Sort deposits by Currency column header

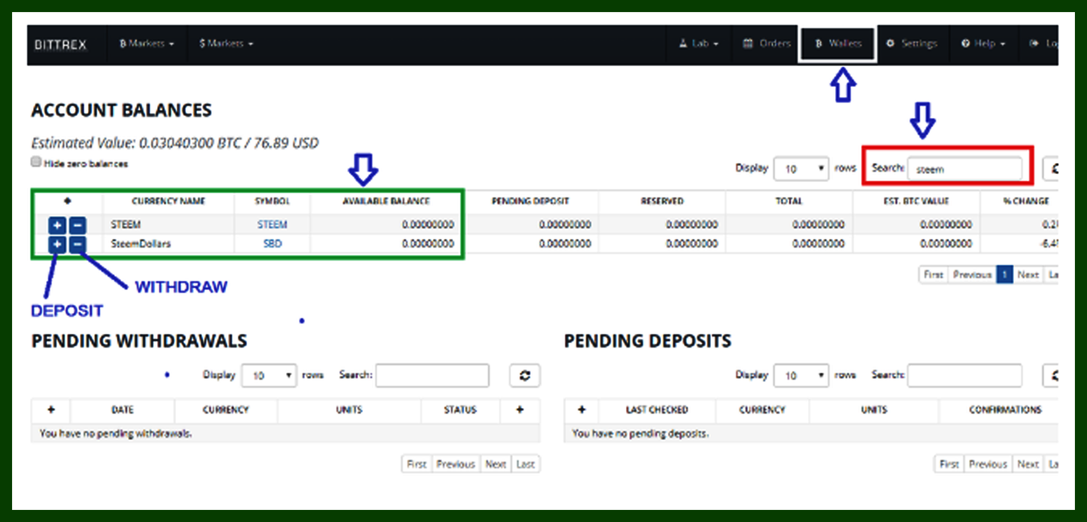[762, 410]
